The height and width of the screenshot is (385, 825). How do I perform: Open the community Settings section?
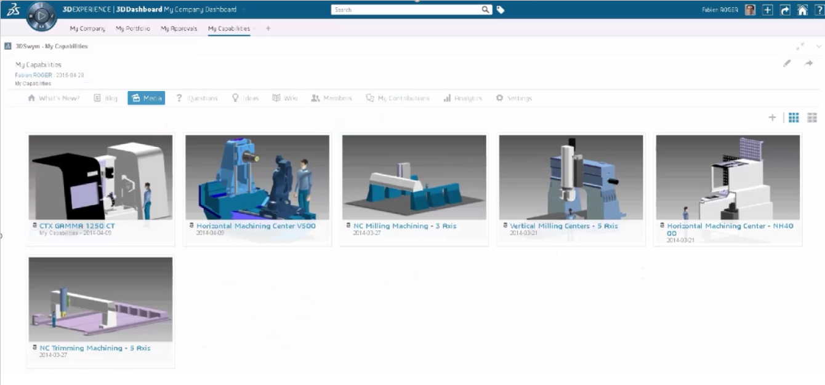513,98
